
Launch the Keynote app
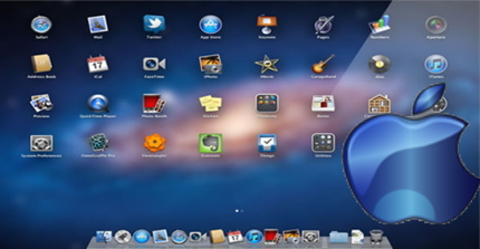[267, 25]
